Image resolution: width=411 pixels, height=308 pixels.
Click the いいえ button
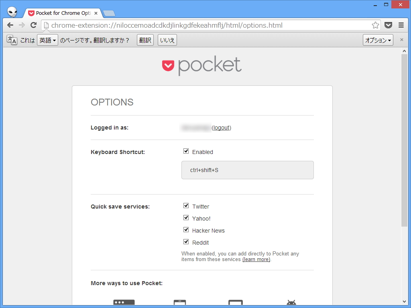(x=167, y=40)
